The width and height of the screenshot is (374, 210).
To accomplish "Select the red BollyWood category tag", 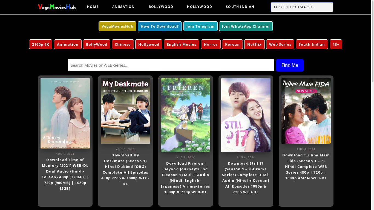I will tap(97, 44).
